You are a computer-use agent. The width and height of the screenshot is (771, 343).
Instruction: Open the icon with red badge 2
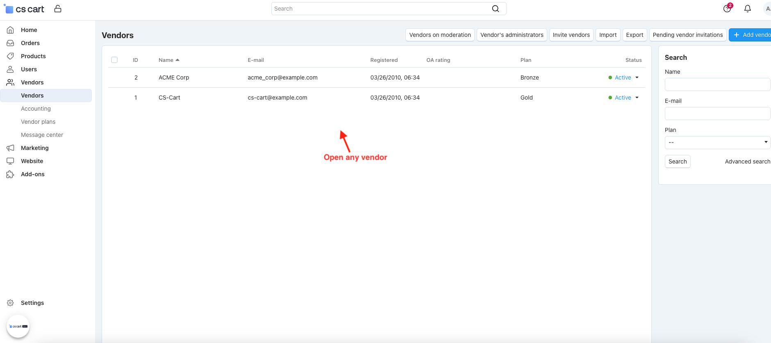pyautogui.click(x=728, y=8)
